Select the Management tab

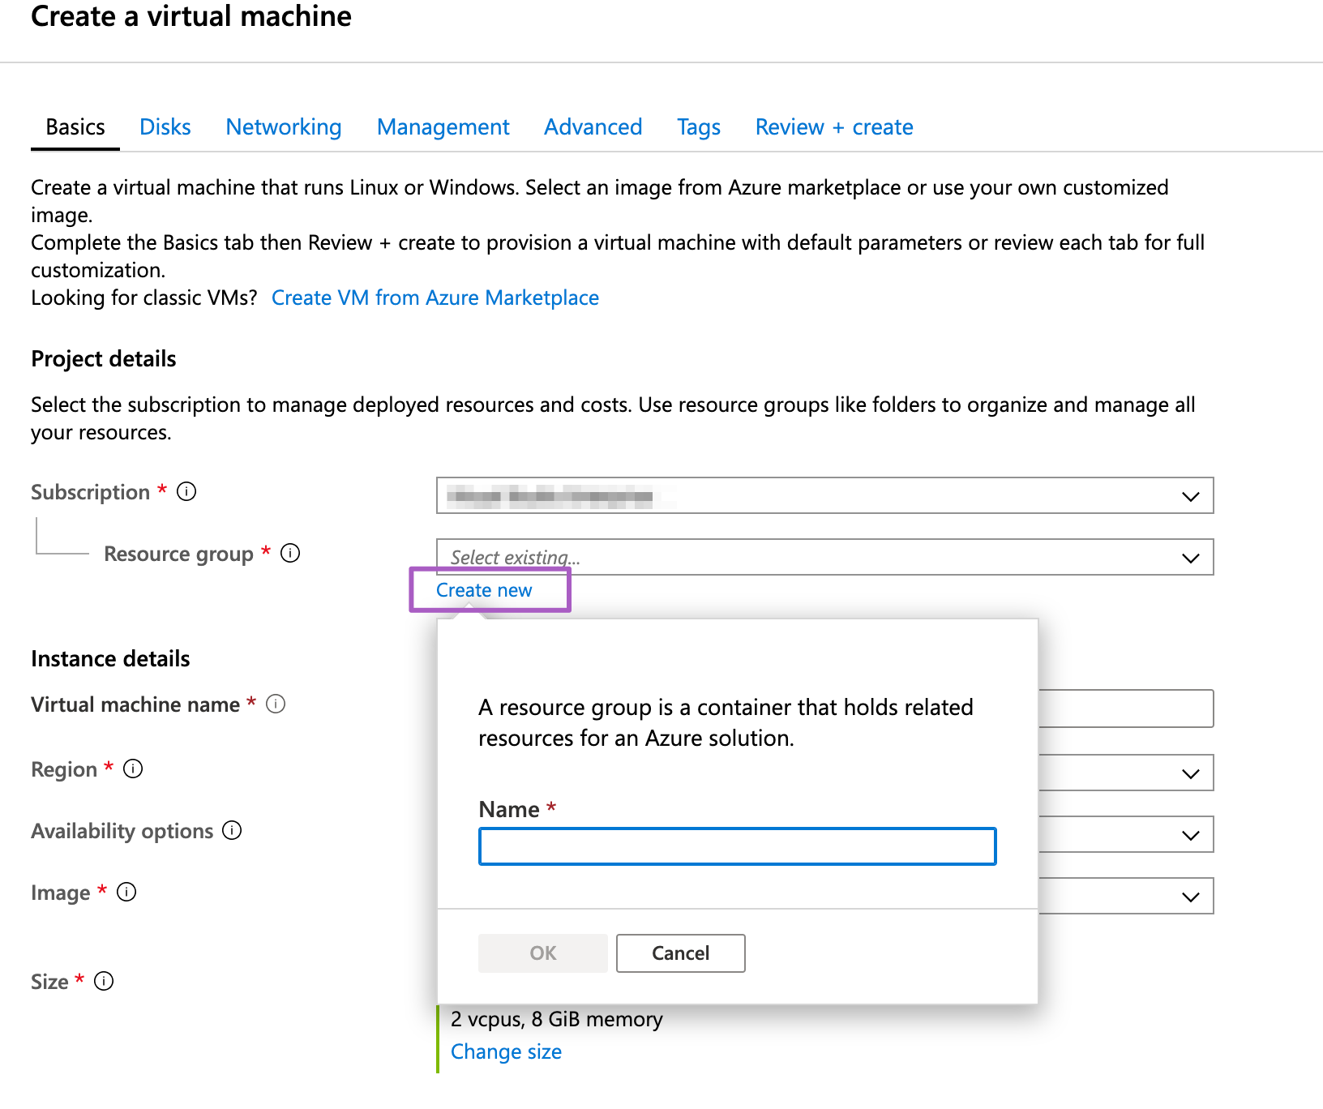pos(443,127)
